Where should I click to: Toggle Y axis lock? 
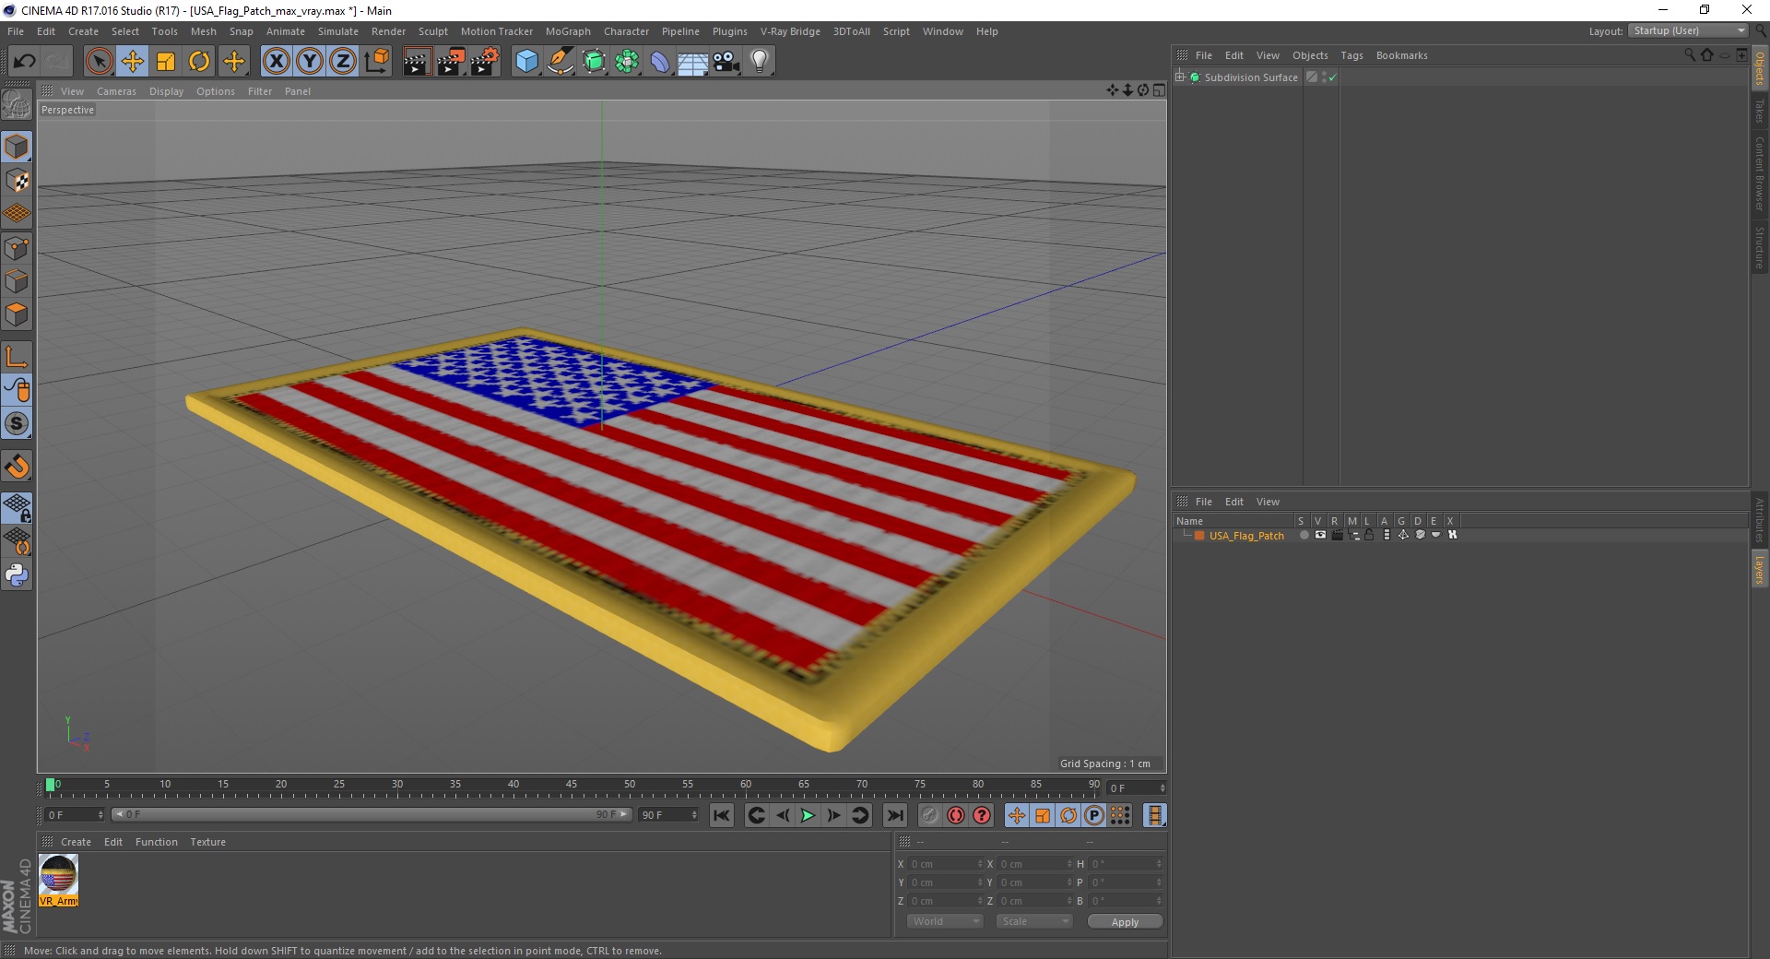(x=310, y=62)
